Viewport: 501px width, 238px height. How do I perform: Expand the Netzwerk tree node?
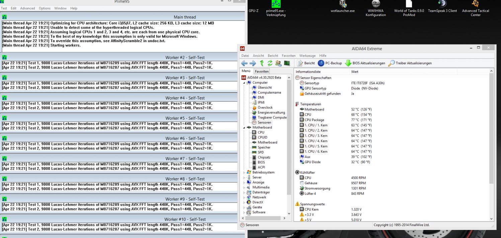tap(244, 198)
